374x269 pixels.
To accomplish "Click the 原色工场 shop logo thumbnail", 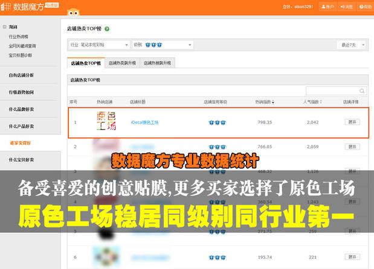I will click(106, 121).
